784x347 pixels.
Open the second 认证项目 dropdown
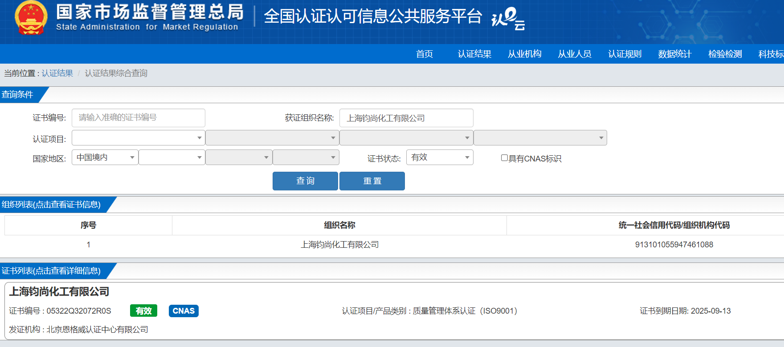[x=272, y=138]
